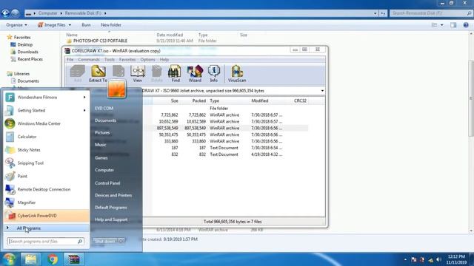Viewport: 474px width, 266px height.
Task: Open Default Programs from Start menu
Action: (x=111, y=208)
